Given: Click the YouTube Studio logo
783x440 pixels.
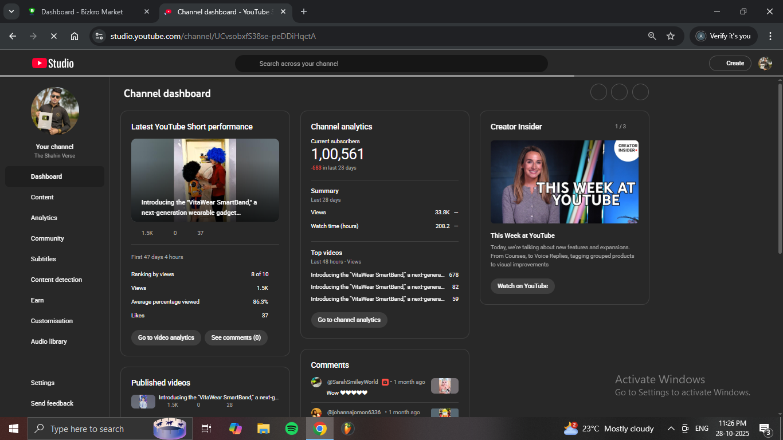Looking at the screenshot, I should click(53, 64).
